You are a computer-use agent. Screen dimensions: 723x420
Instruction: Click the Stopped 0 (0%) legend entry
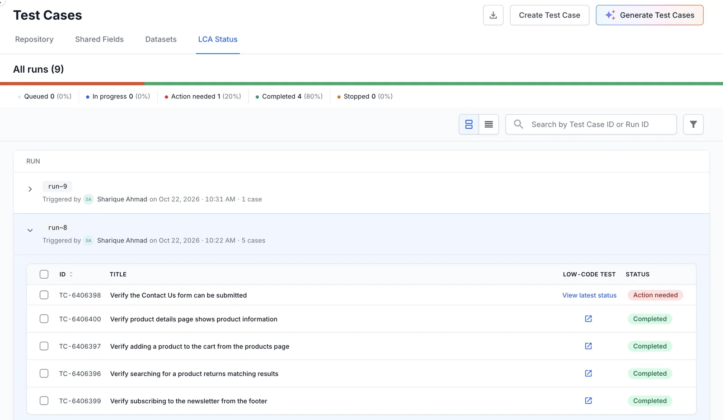click(x=365, y=96)
